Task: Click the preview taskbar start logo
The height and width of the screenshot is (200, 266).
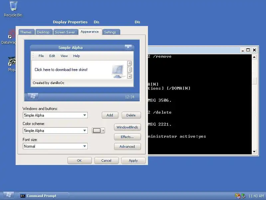Action: click(33, 96)
